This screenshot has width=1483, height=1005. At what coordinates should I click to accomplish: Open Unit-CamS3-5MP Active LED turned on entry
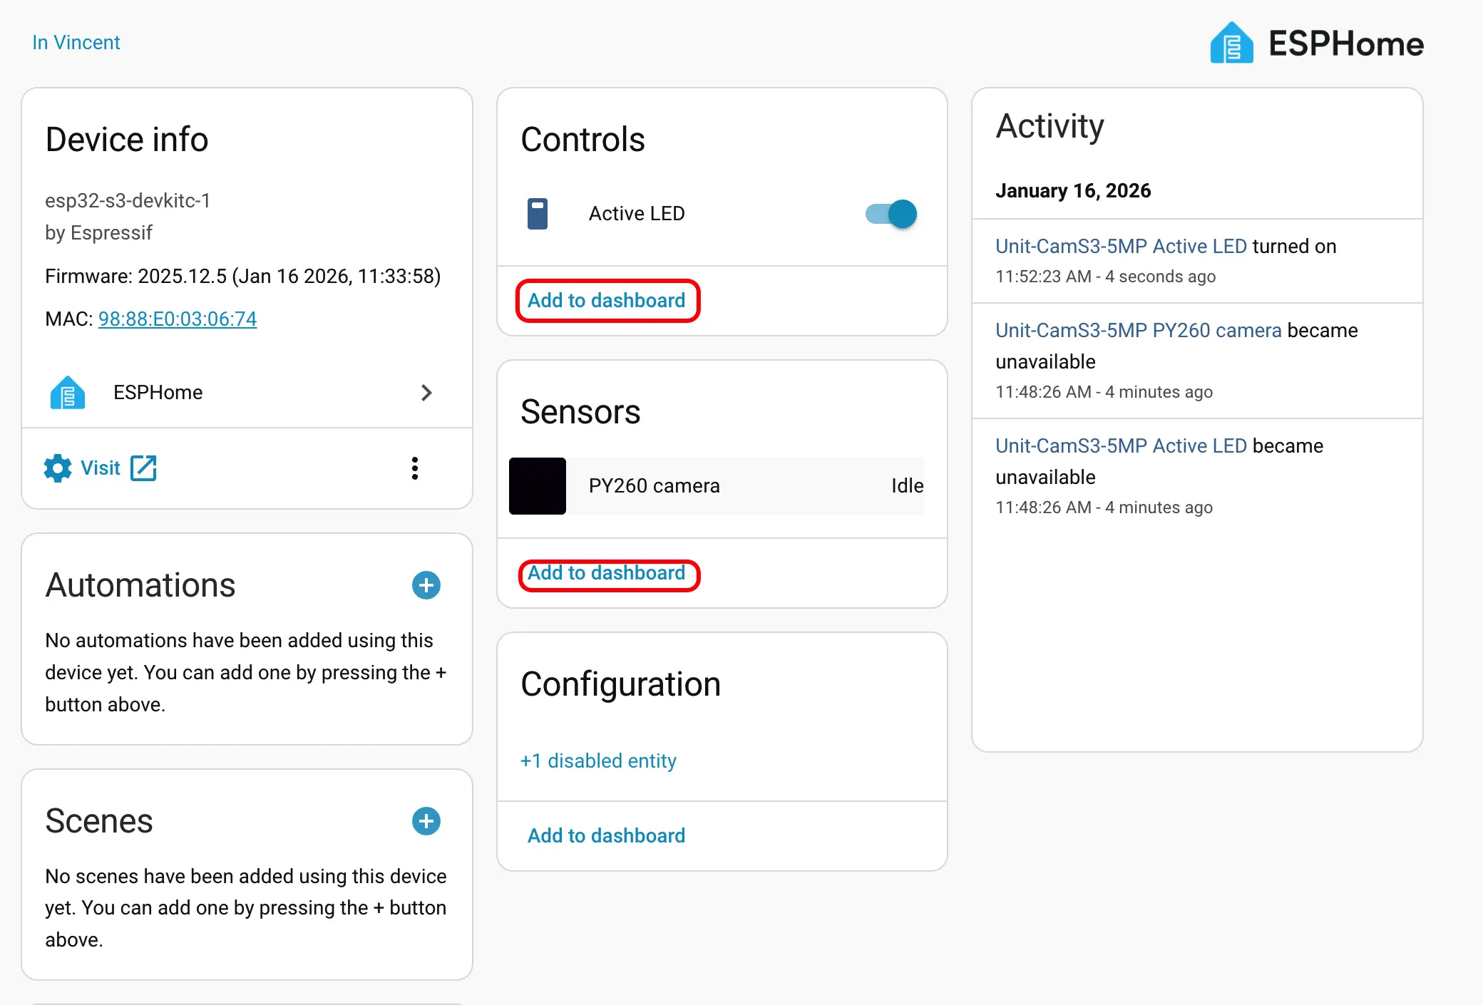[x=1121, y=247]
